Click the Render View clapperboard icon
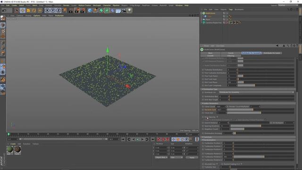Image resolution: width=302 pixels, height=170 pixels. 71,10
